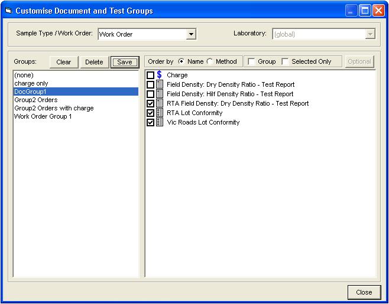Image resolution: width=389 pixels, height=304 pixels.
Task: Select the Method radio button
Action: click(210, 61)
